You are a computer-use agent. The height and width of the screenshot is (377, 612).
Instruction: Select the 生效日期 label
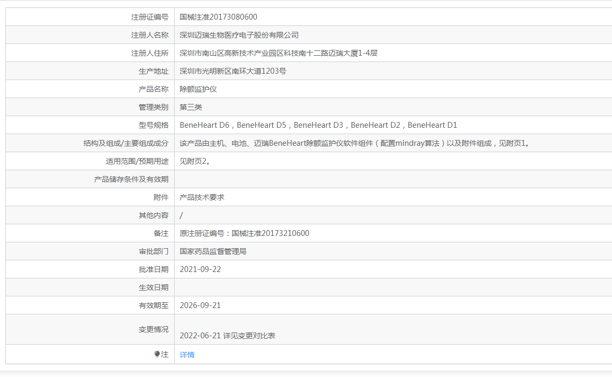pos(153,287)
